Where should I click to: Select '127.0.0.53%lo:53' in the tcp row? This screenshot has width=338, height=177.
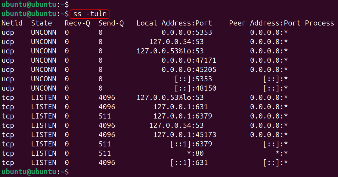point(170,97)
